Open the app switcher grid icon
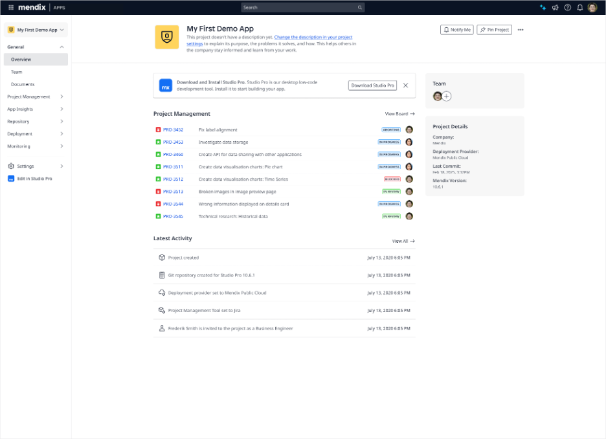The width and height of the screenshot is (606, 439). coord(10,8)
